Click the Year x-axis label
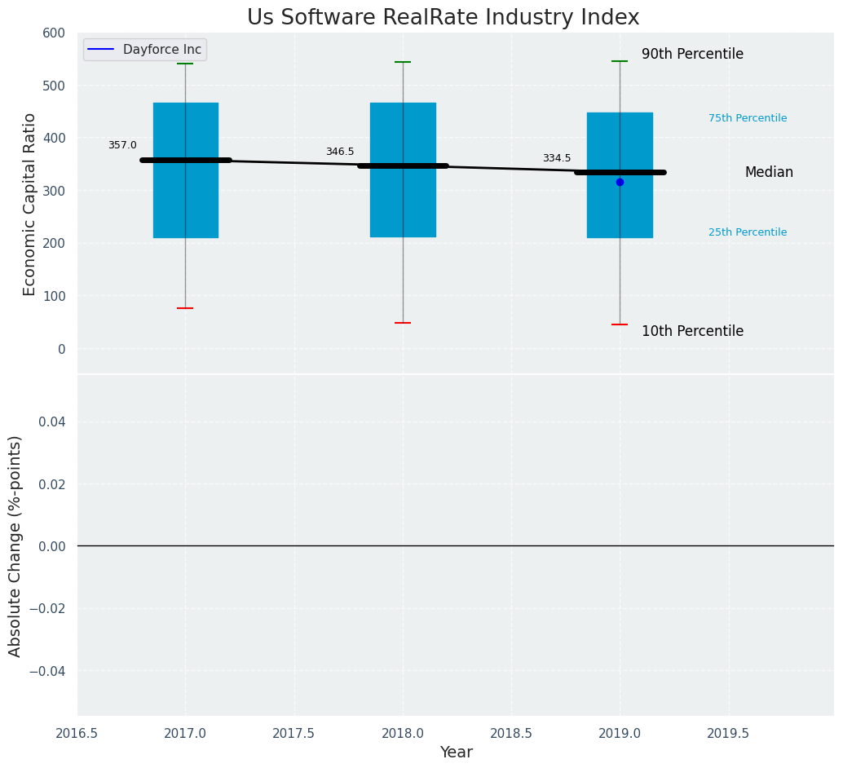This screenshot has width=843, height=768. tap(456, 752)
